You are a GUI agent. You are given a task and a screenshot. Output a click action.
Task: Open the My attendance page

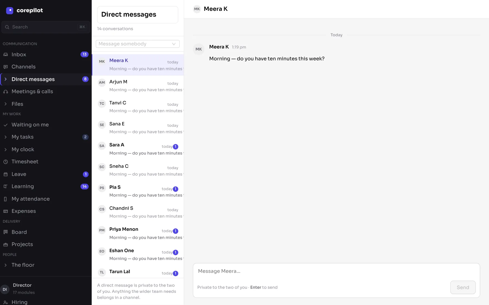click(46, 199)
